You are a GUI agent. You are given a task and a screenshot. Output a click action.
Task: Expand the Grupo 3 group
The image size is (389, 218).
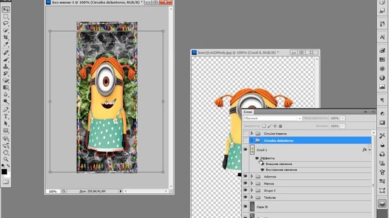252,190
